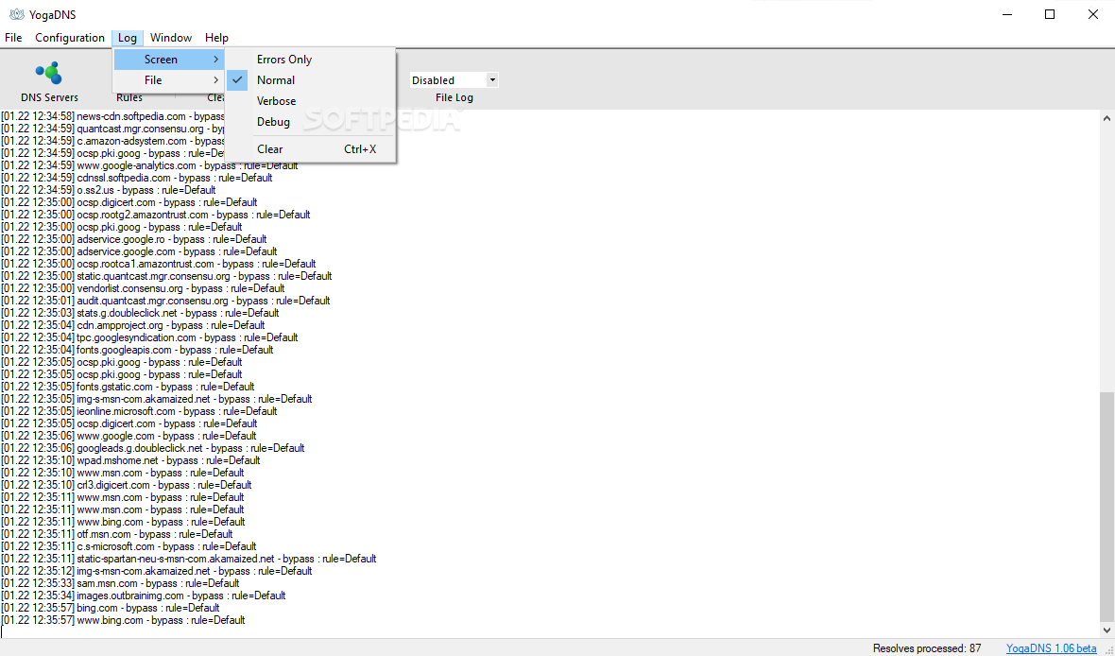
Task: Open the YogaDNS 1.06 beta link
Action: pyautogui.click(x=1051, y=647)
